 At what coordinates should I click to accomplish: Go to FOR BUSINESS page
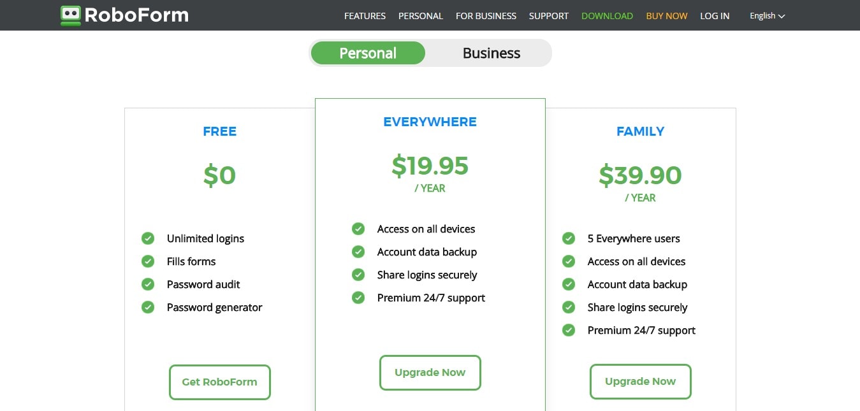pos(486,16)
